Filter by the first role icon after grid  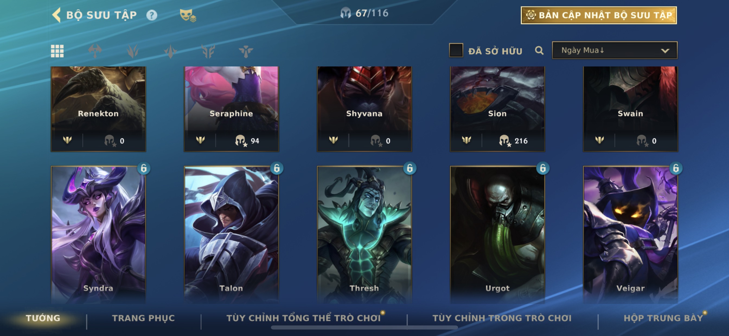95,51
